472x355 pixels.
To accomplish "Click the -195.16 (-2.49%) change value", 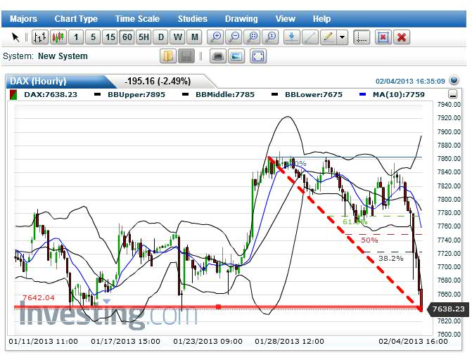I will point(158,82).
